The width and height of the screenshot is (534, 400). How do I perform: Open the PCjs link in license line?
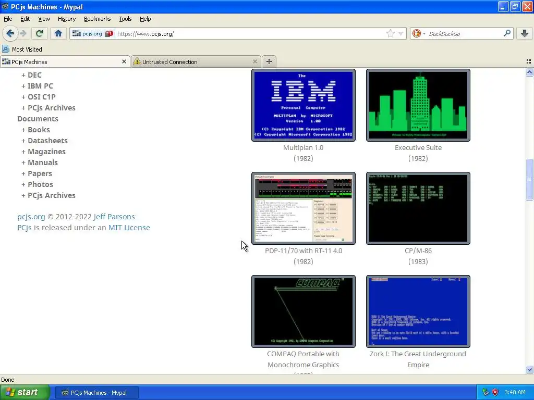click(24, 228)
